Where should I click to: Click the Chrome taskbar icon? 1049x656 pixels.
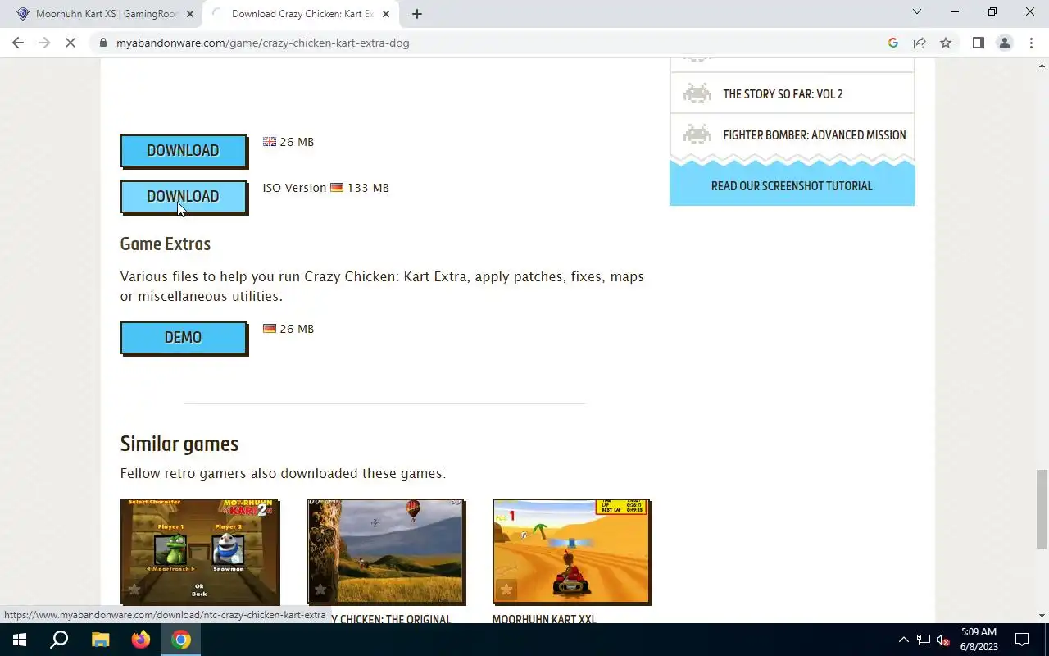(181, 640)
